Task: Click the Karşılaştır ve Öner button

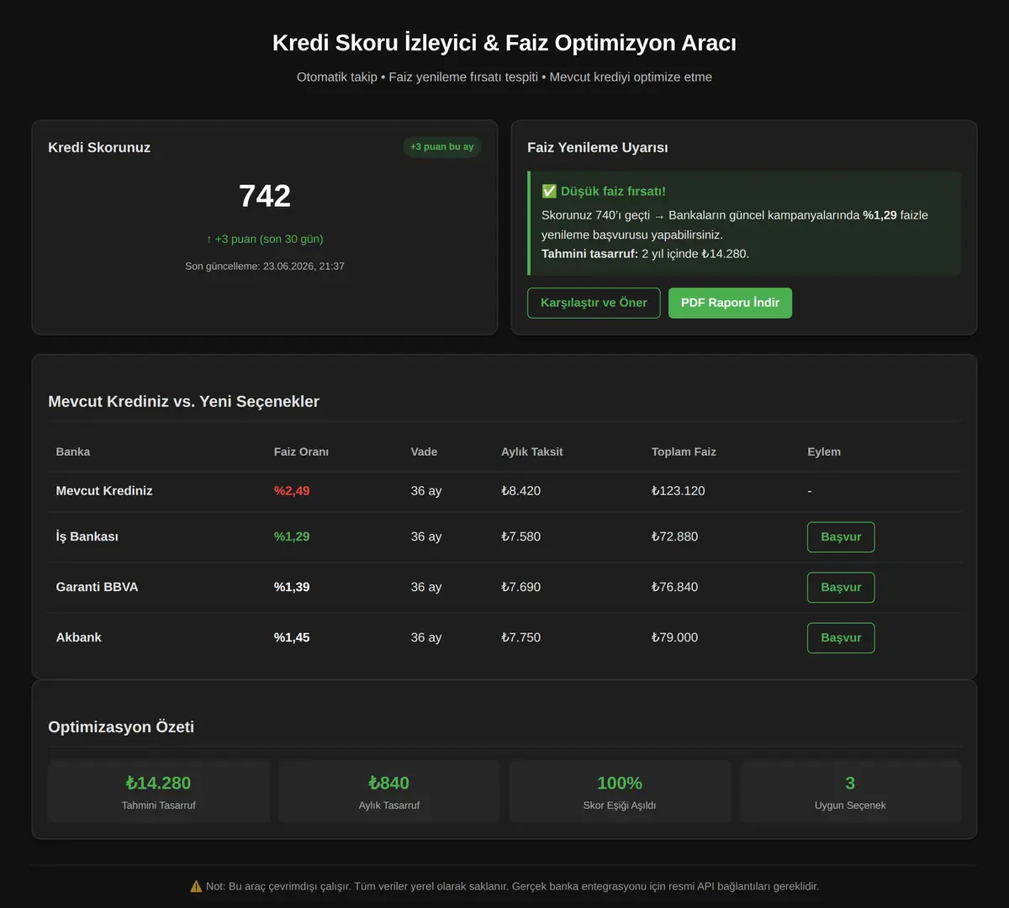Action: (x=594, y=303)
